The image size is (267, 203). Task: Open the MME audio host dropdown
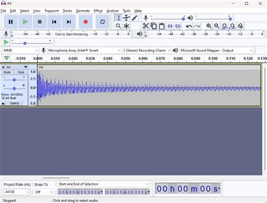click(21, 51)
